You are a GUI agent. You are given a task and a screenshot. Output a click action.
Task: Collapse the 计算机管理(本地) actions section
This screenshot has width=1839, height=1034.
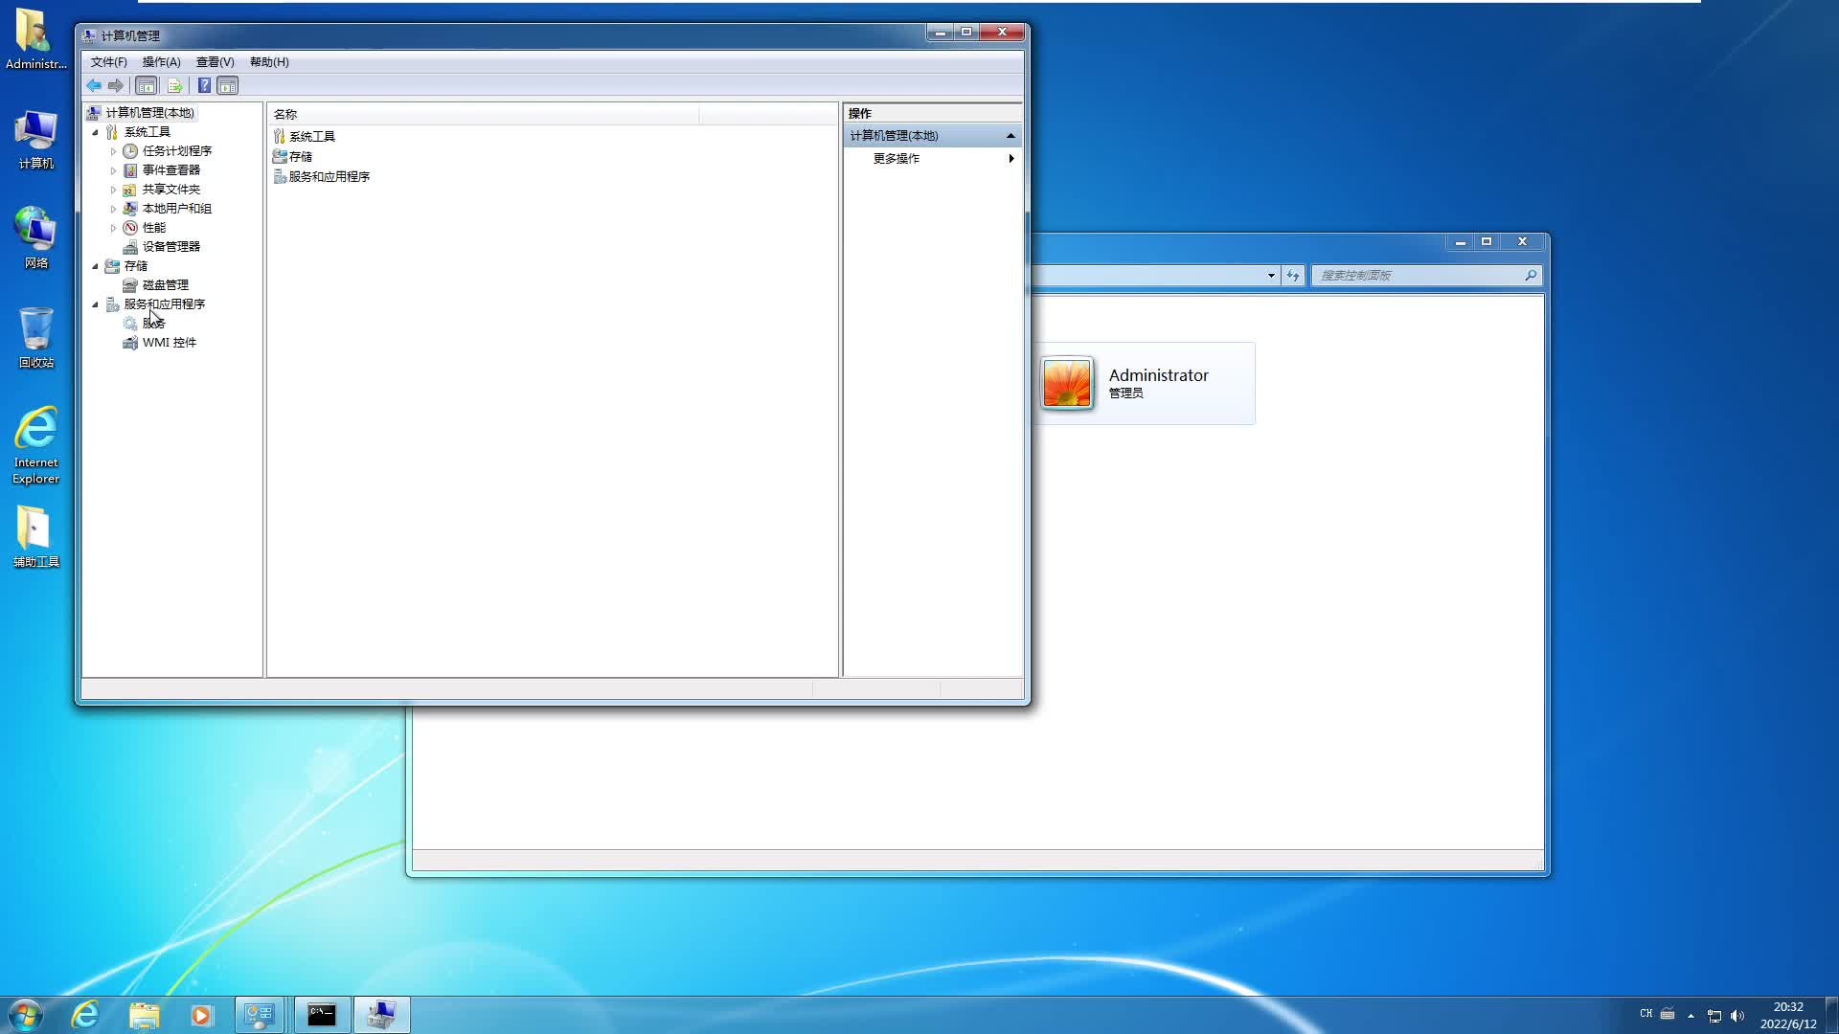[1010, 136]
